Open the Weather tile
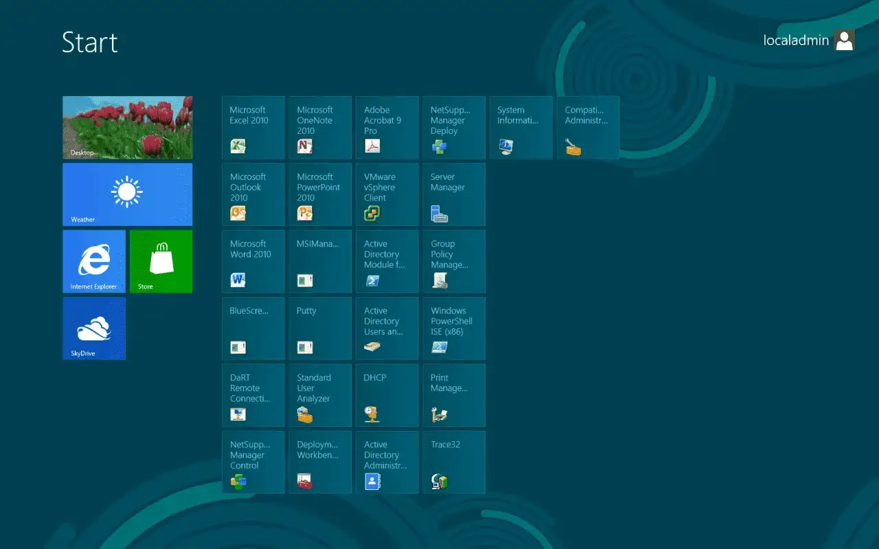 pyautogui.click(x=128, y=194)
